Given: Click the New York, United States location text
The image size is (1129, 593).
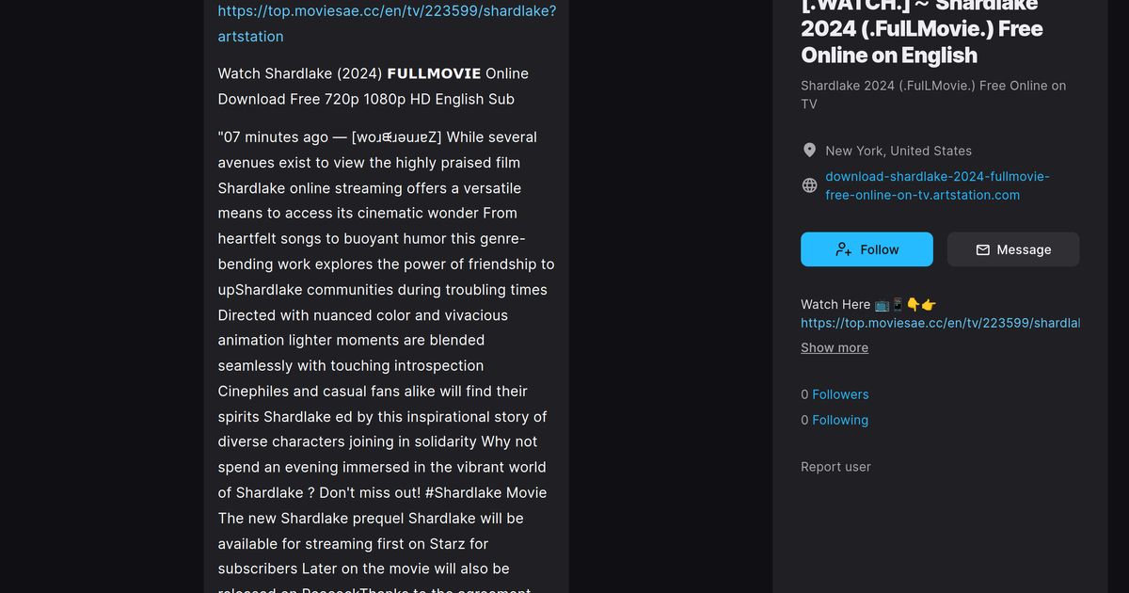Looking at the screenshot, I should (898, 151).
